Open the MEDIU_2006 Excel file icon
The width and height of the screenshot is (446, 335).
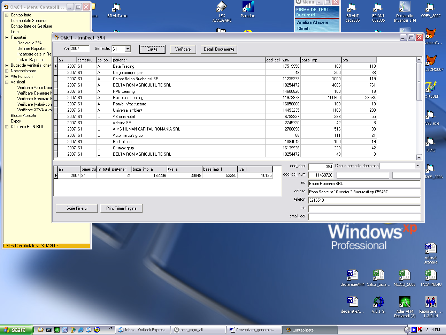405,278
